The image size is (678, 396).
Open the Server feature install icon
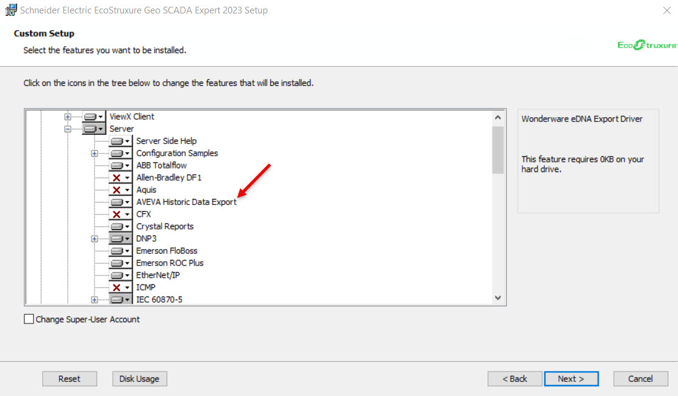(x=94, y=129)
